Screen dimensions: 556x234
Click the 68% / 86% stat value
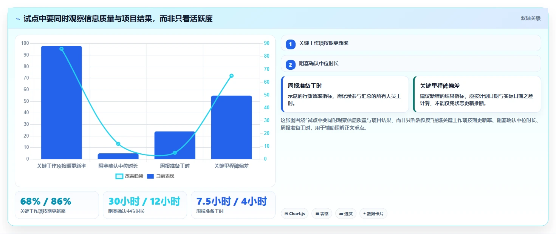point(46,201)
